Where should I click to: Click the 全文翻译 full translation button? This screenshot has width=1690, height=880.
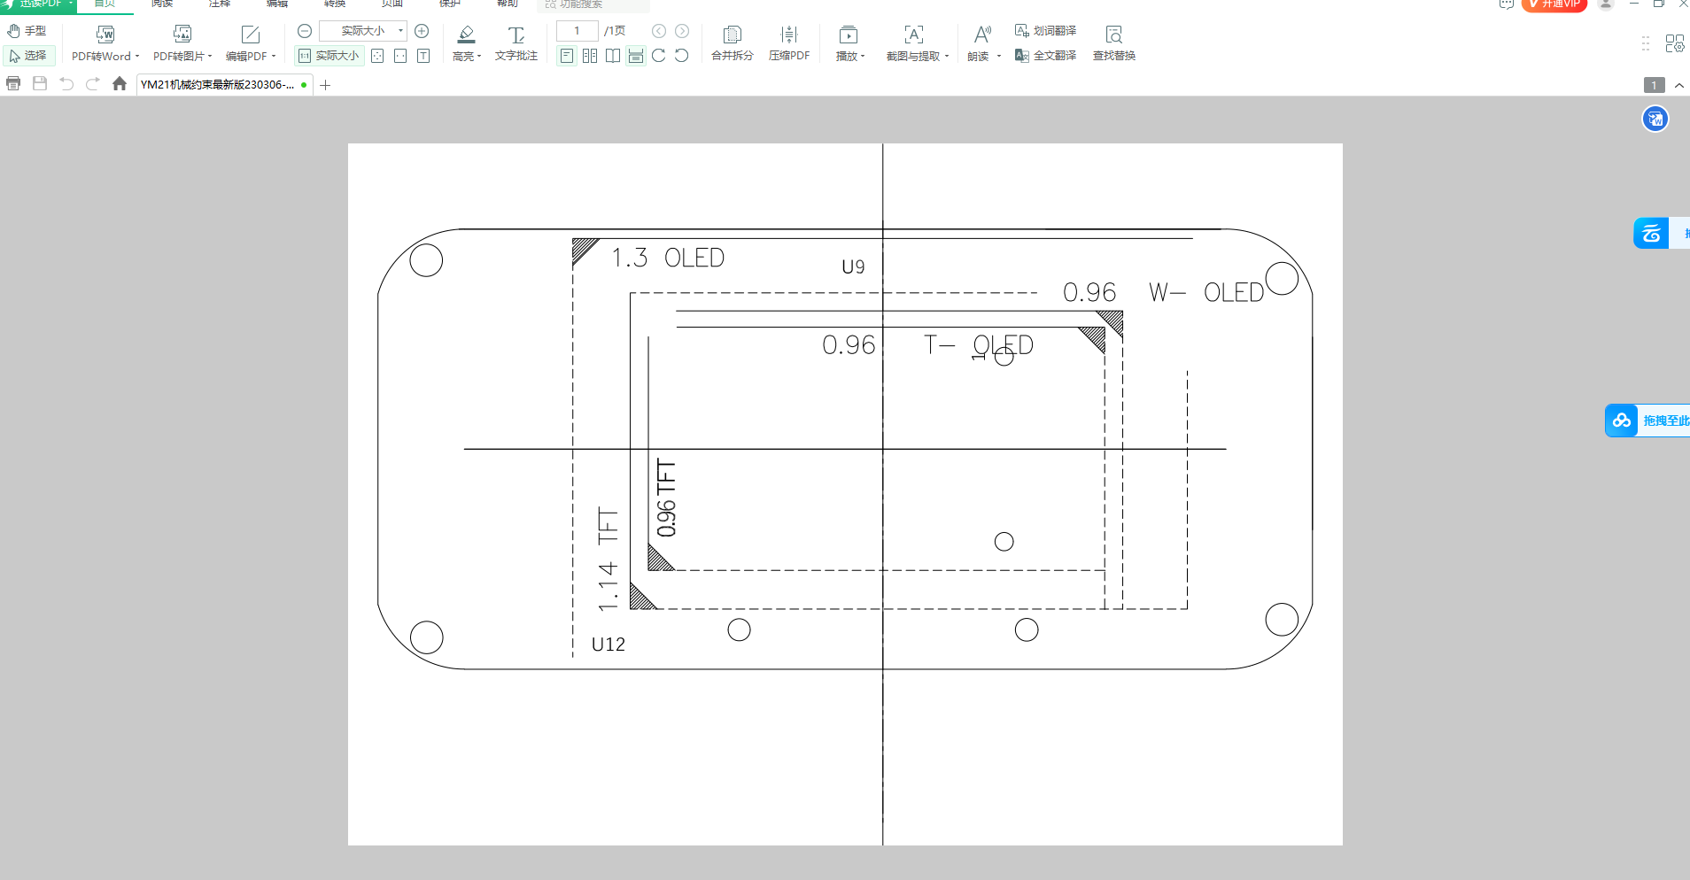point(1046,56)
